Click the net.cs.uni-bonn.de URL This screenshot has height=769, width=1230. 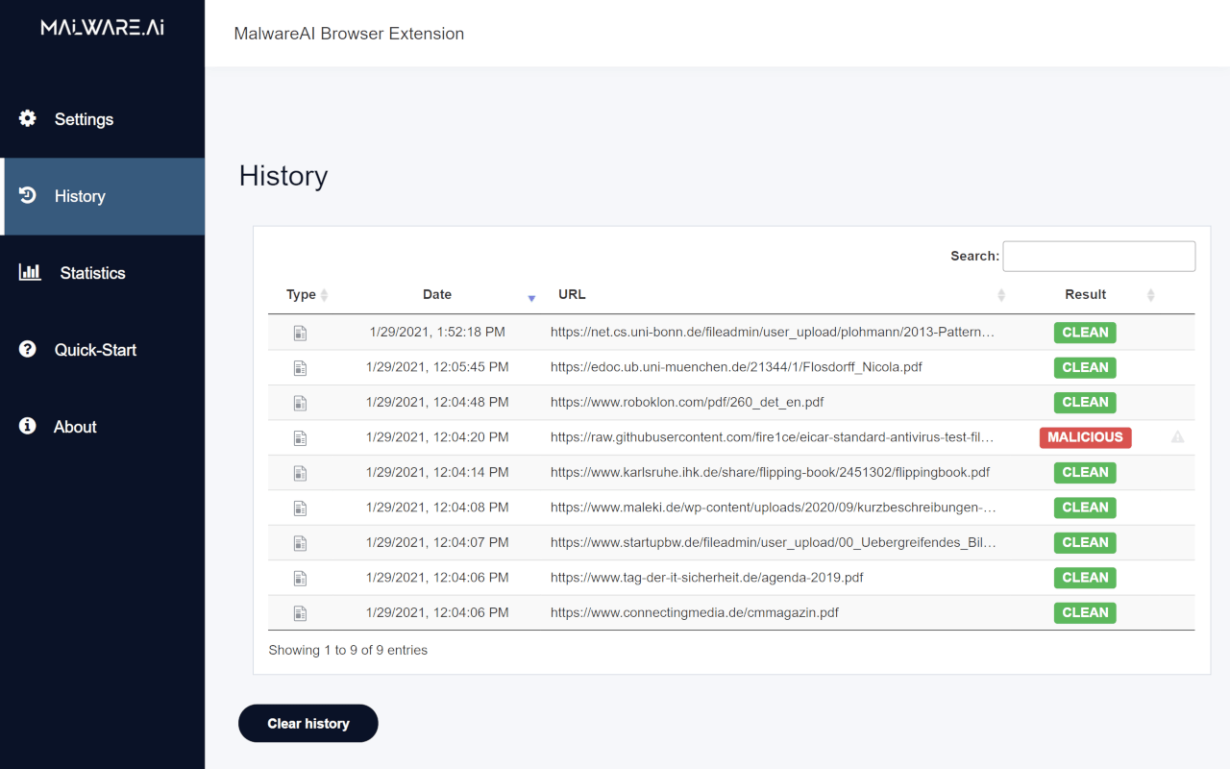point(773,332)
